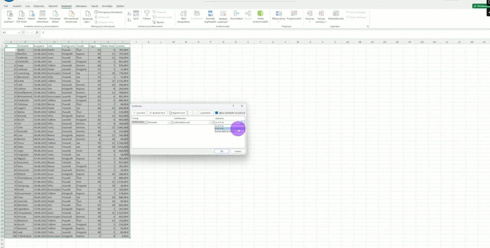
Task: Toggle Minu andmetel on päised checkbox
Action: tap(217, 113)
